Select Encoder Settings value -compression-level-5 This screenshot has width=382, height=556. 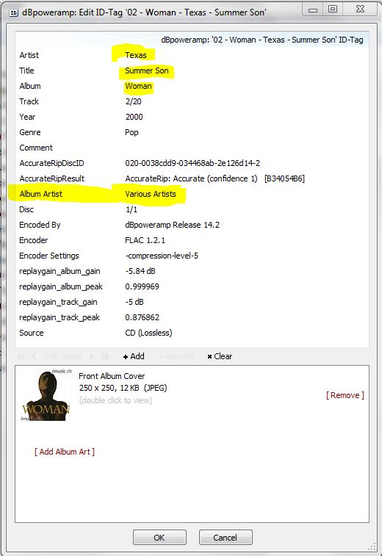point(162,256)
